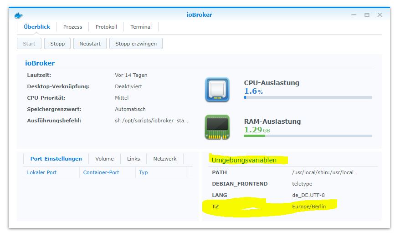This screenshot has width=400, height=237.
Task: Click the 'CPU-Auslastung' label
Action: pos(272,83)
